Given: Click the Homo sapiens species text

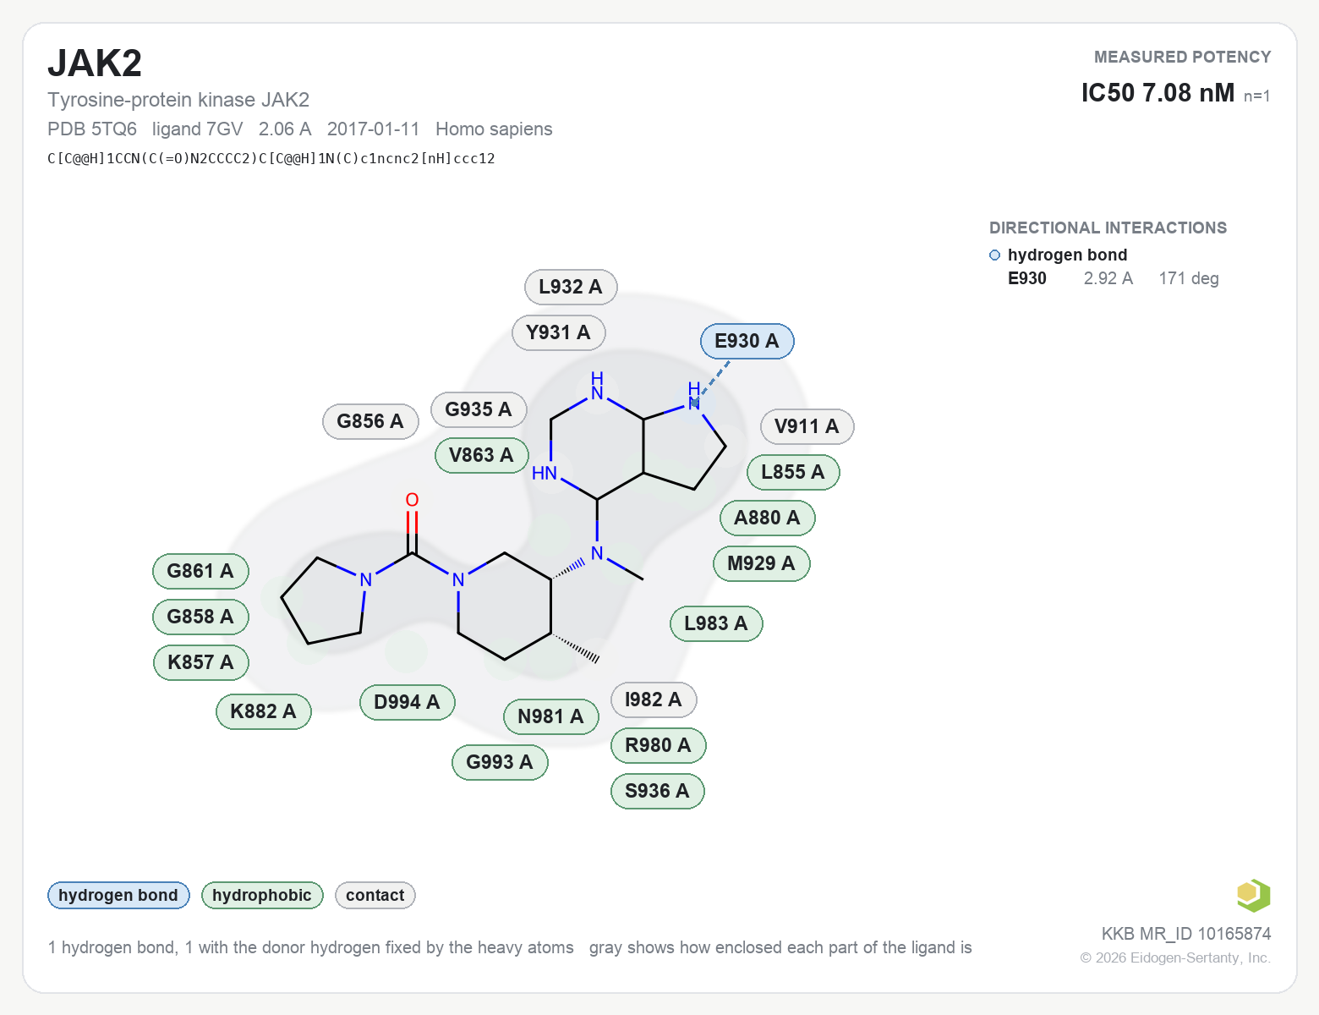Looking at the screenshot, I should point(494,129).
